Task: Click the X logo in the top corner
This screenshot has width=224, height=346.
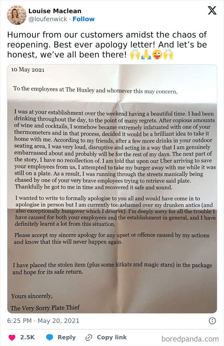Action: point(212,11)
